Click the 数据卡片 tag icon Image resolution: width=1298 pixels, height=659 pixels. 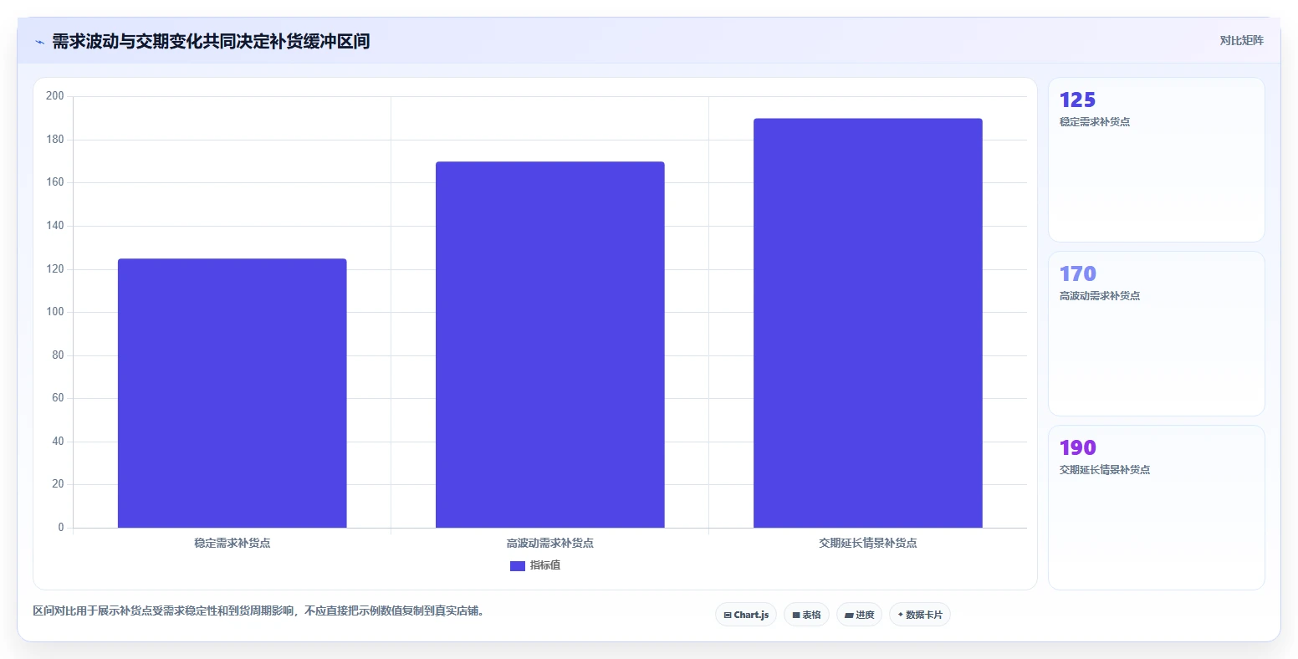tap(901, 615)
